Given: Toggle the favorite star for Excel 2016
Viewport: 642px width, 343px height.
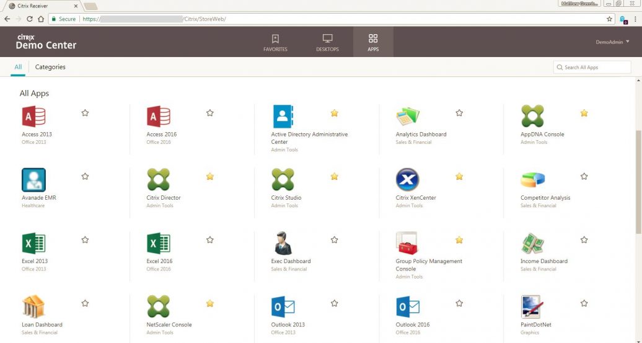Looking at the screenshot, I should (210, 240).
